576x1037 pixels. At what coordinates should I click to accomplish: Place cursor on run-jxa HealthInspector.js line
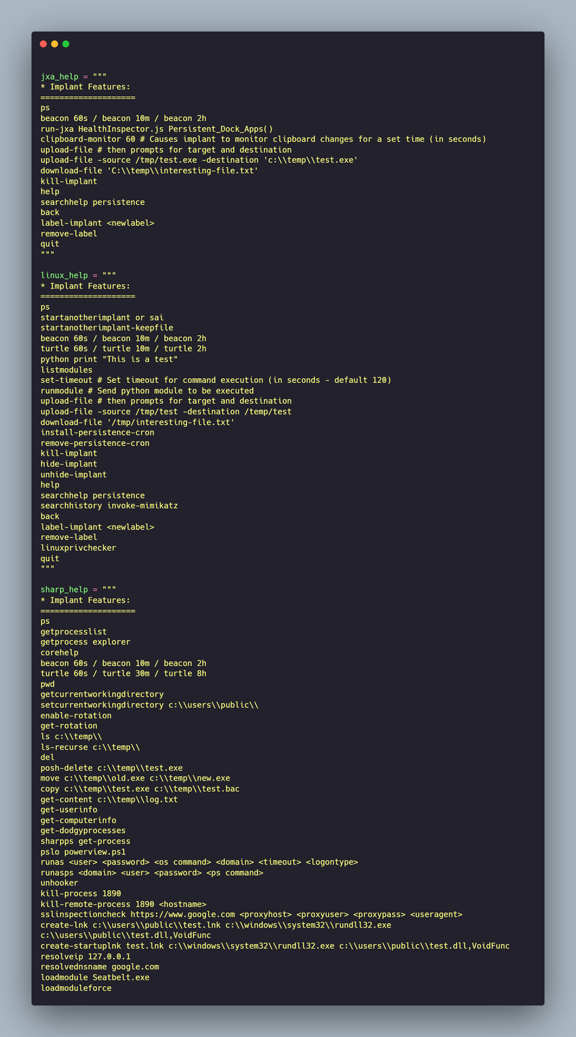pos(156,129)
